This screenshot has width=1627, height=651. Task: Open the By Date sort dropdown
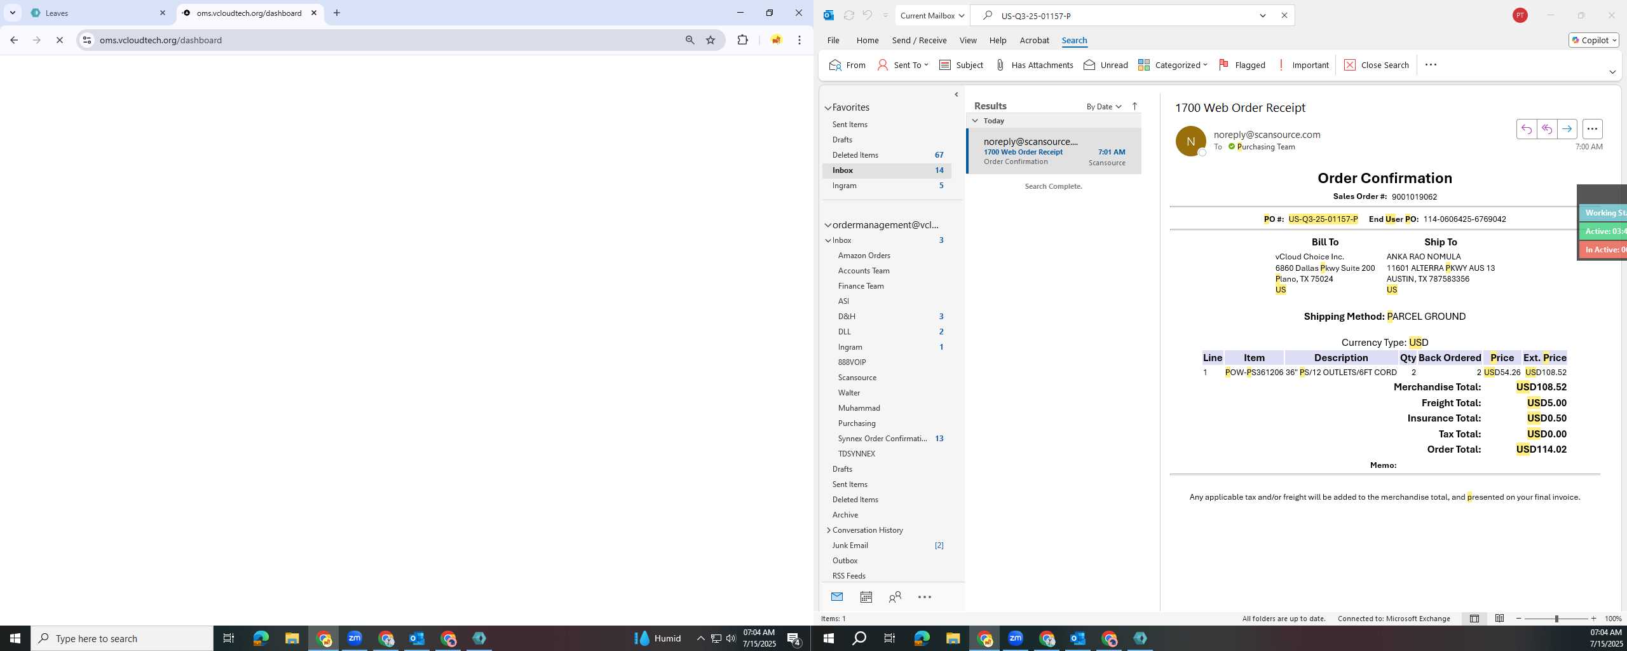(1103, 107)
